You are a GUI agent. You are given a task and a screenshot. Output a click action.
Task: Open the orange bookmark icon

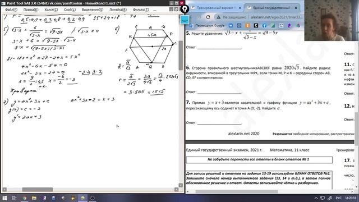pyautogui.click(x=247, y=25)
